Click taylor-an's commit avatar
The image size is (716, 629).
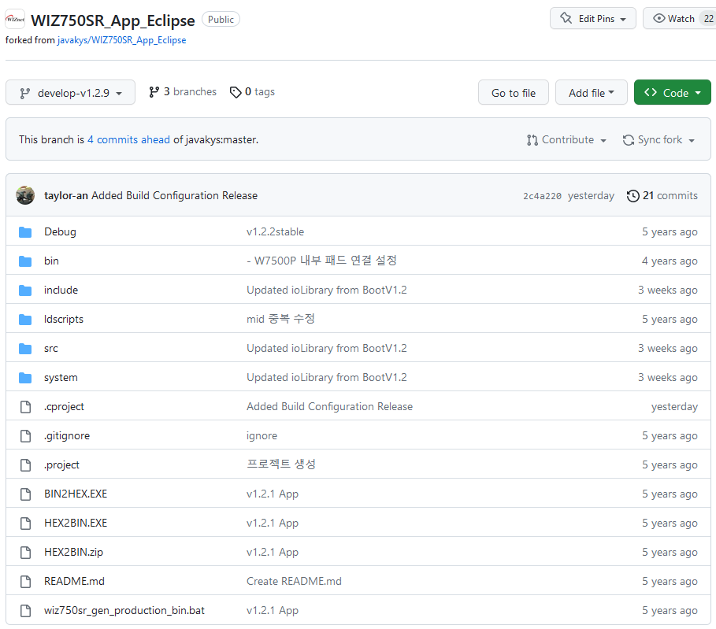tap(25, 195)
